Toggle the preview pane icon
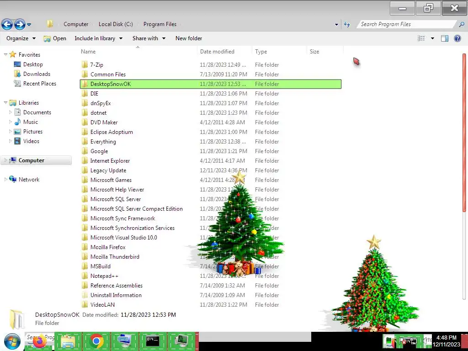468x351 pixels. (445, 38)
